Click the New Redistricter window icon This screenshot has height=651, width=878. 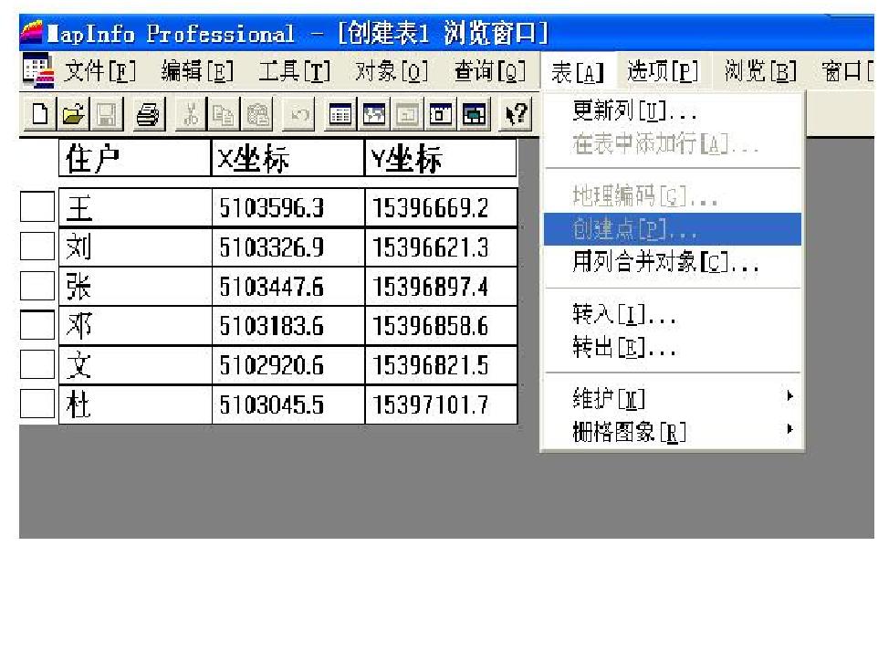click(475, 114)
